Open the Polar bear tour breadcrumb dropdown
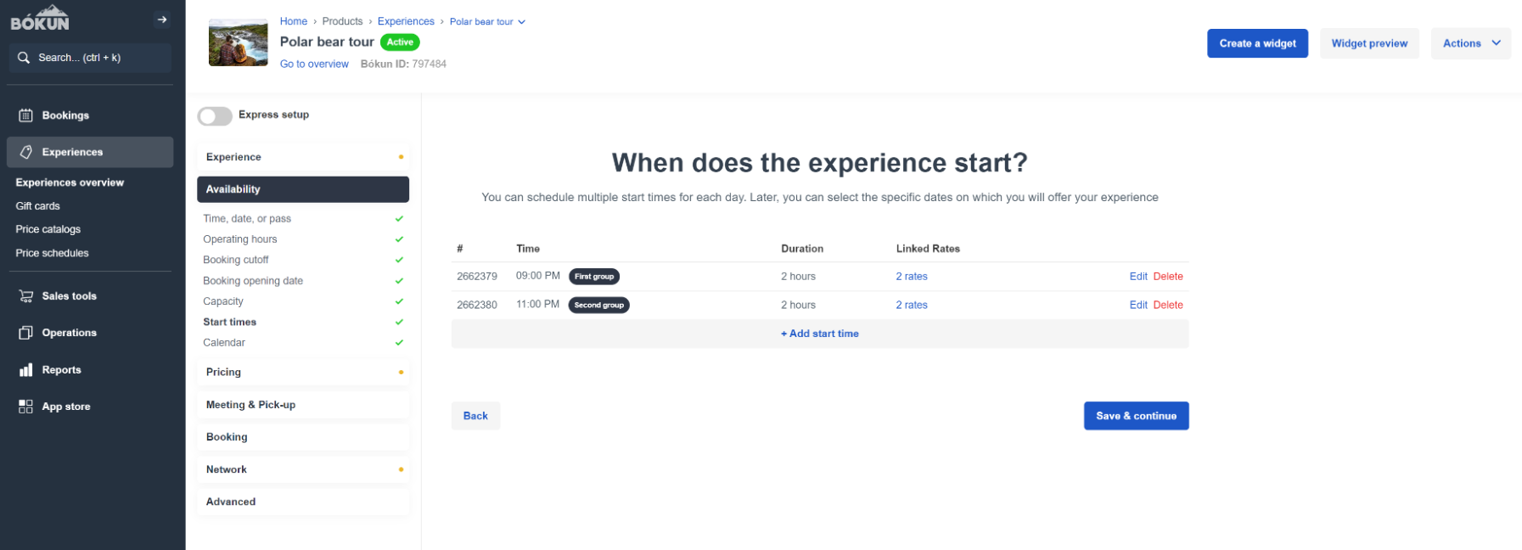 487,22
